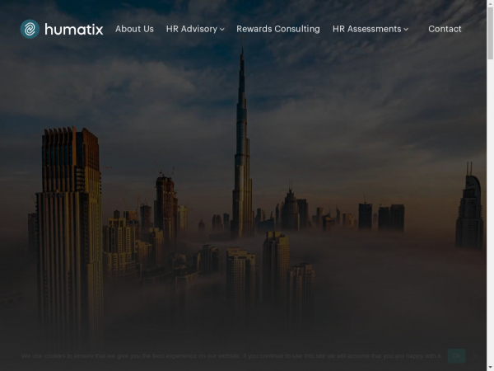Accept cookies with the OK button
Viewport: 494px width, 371px height.
(x=456, y=356)
